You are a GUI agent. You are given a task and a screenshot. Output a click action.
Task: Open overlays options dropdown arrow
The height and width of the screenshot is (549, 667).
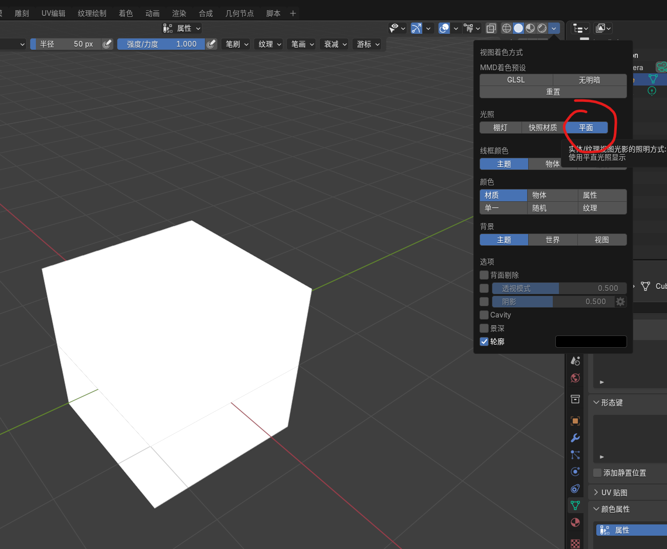point(455,28)
